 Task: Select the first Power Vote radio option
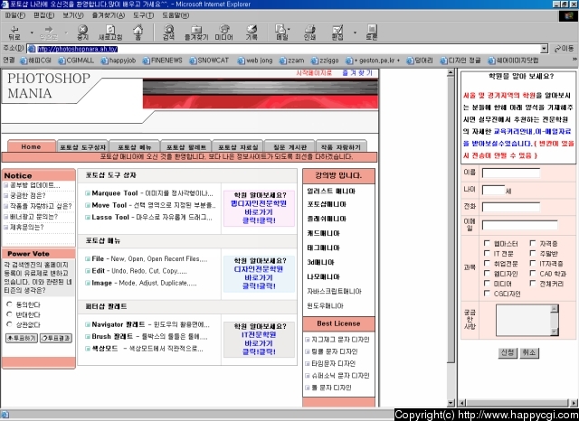[10, 304]
